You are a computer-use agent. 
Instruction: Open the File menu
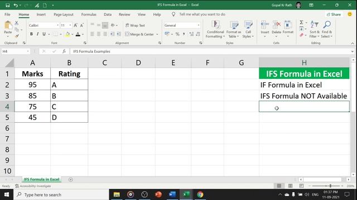click(7, 14)
